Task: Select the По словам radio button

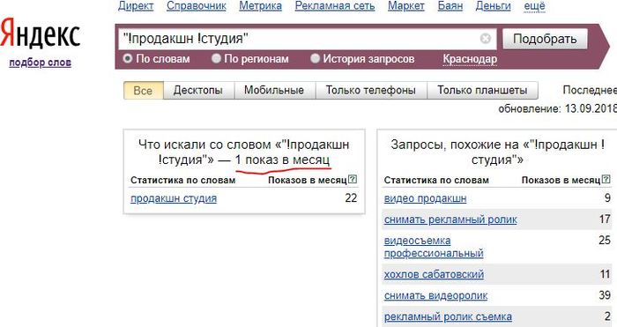Action: point(128,59)
